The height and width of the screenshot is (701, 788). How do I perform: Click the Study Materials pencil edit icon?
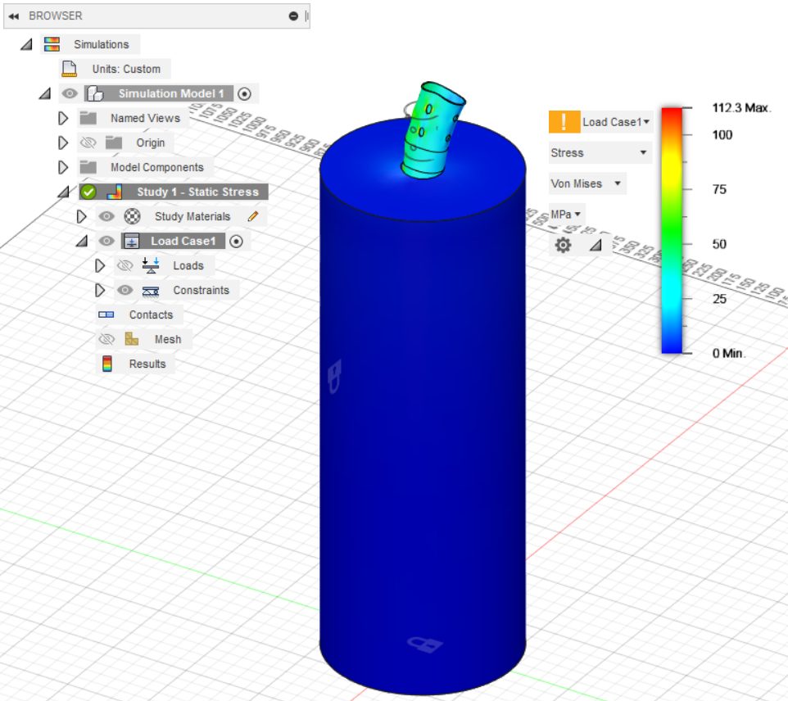[253, 216]
